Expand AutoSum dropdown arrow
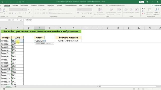The height and width of the screenshot is (90, 161). [x=145, y=8]
